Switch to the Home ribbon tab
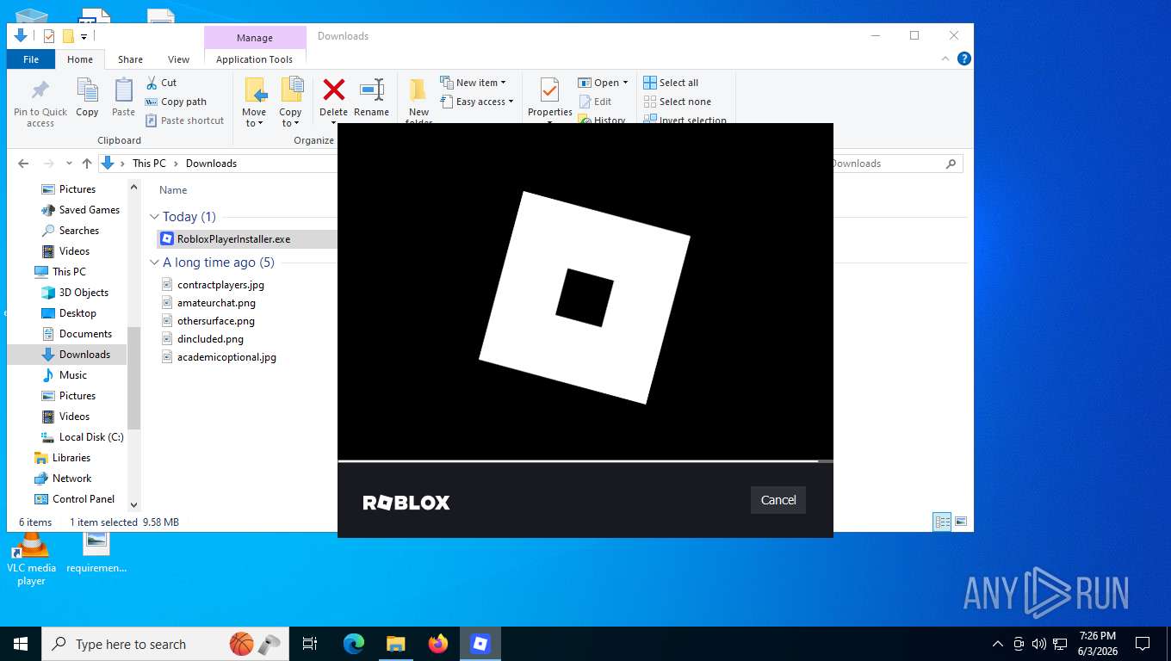 click(x=80, y=59)
